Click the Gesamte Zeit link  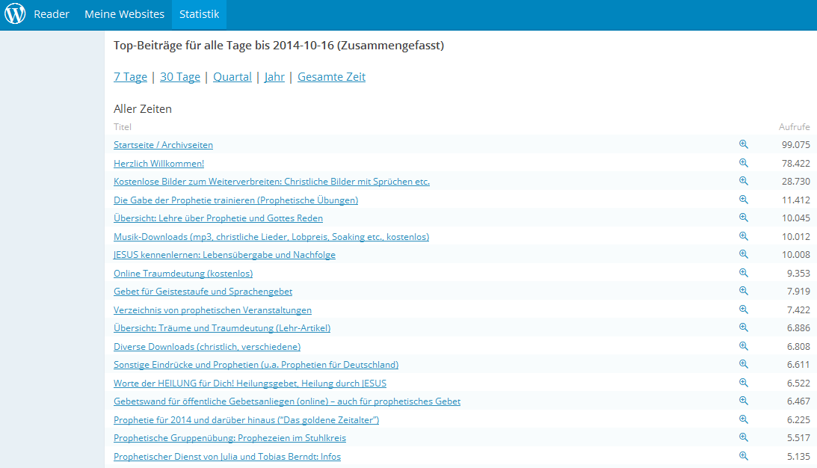pyautogui.click(x=331, y=77)
